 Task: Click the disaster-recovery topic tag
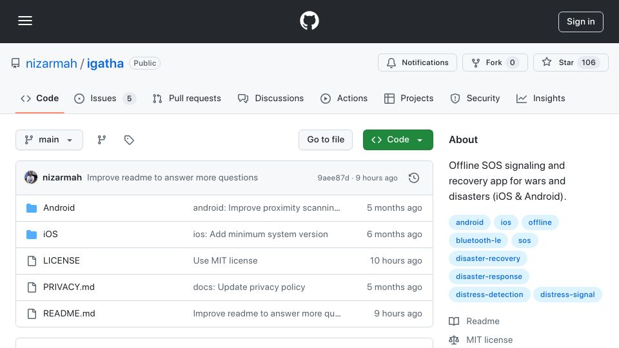487,259
